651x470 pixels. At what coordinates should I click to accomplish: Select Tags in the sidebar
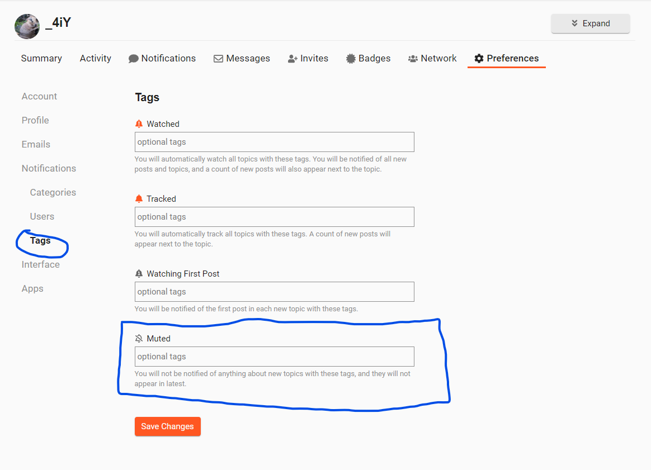[x=40, y=241]
